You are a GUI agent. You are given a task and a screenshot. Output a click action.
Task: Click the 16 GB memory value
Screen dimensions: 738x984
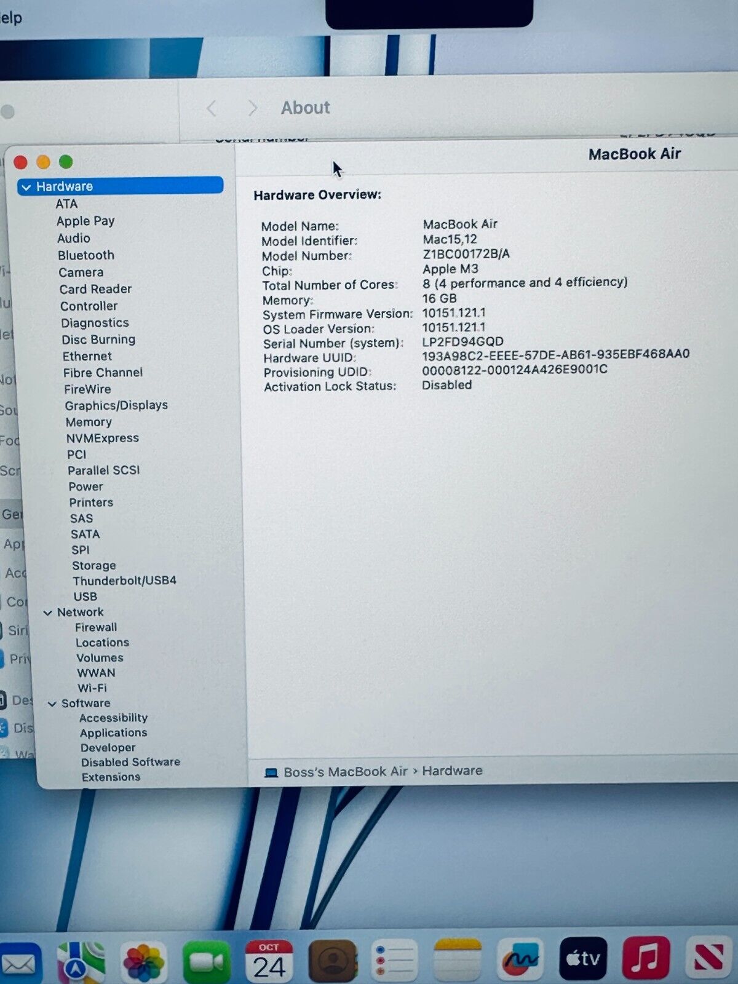coord(439,298)
